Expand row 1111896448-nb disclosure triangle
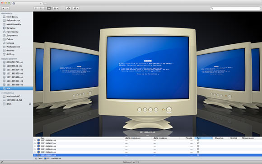Image resolution: width=262 pixels, height=164 pixels. 35,152
